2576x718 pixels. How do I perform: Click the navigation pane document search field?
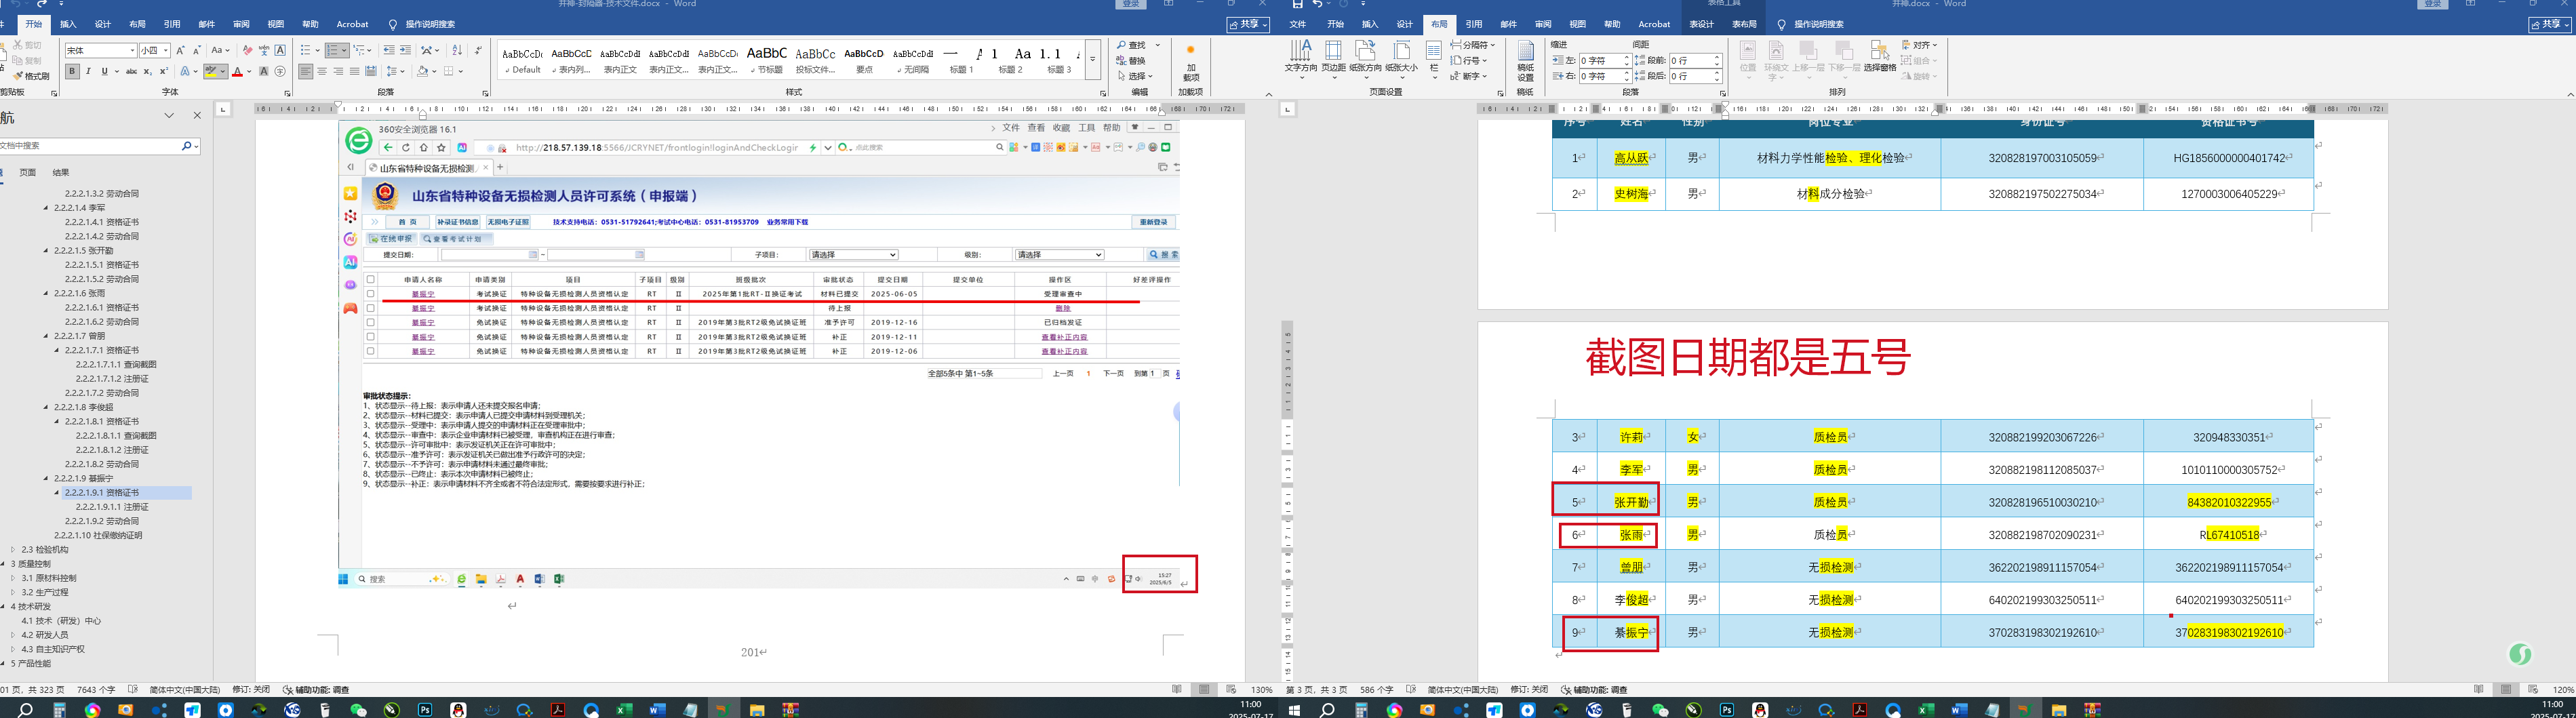coord(90,146)
